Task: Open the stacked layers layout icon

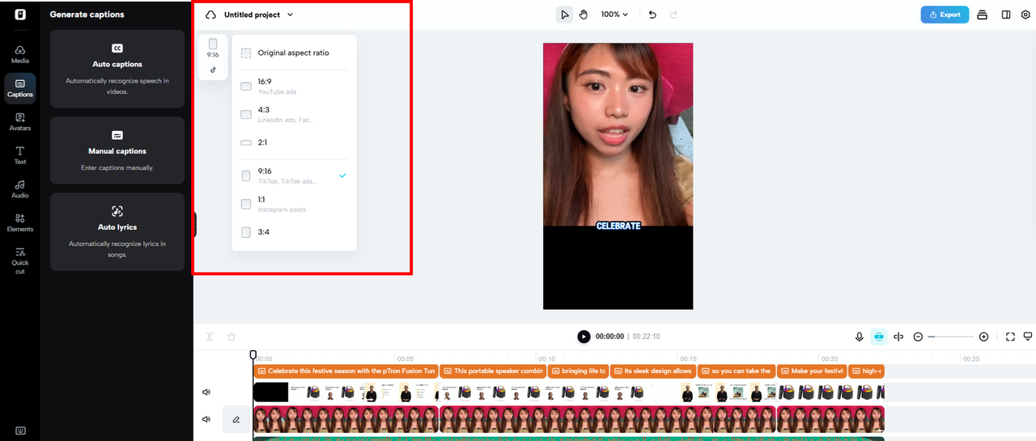Action: click(x=982, y=15)
